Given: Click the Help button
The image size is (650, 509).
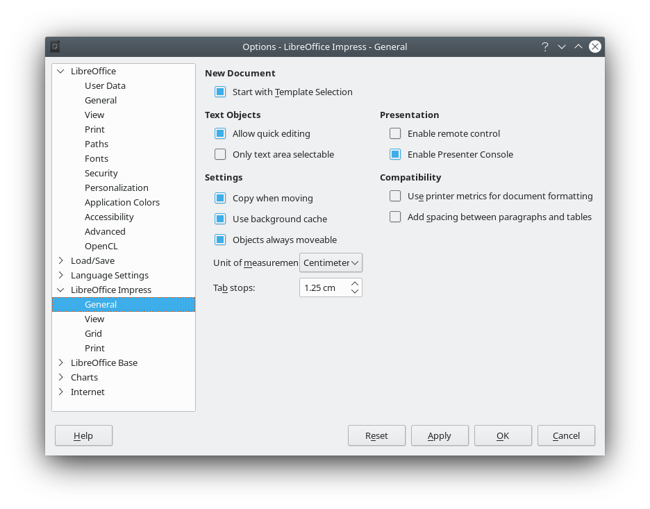Looking at the screenshot, I should pyautogui.click(x=83, y=435).
